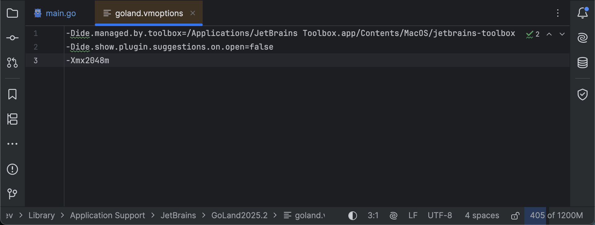595x225 pixels.
Task: Open the editor options kebab menu
Action: coord(558,13)
